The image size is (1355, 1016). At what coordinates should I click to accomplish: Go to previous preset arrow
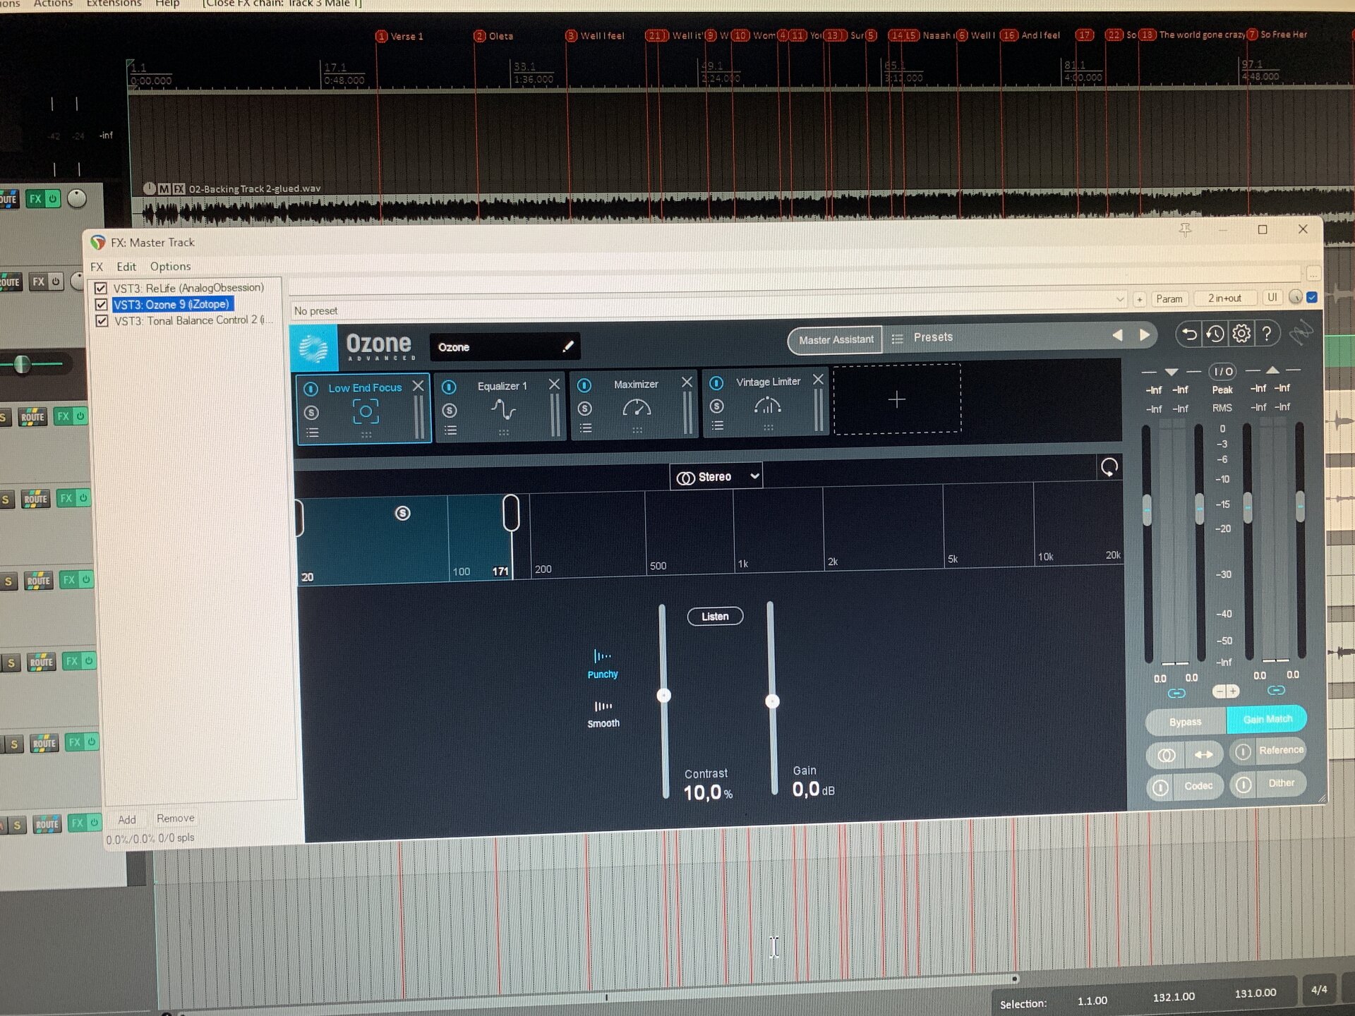(1117, 335)
